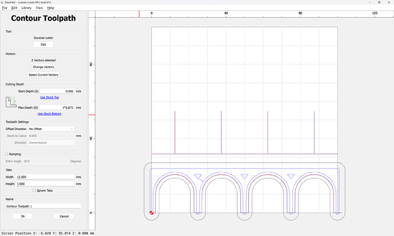
Task: Click the Use Stock Top link
Action: click(x=50, y=97)
